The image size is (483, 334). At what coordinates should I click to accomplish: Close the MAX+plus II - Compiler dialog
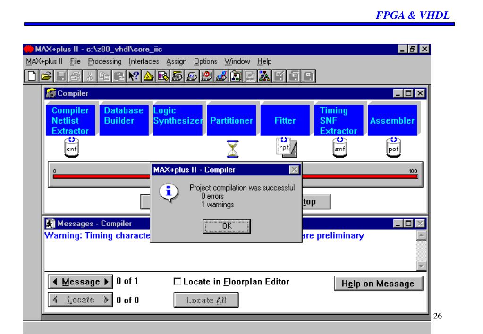point(294,170)
